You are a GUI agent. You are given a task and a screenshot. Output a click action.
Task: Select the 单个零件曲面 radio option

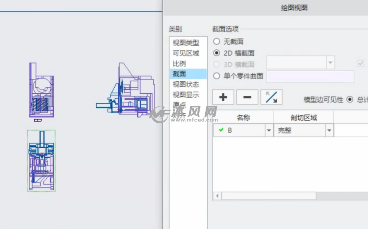(x=216, y=76)
